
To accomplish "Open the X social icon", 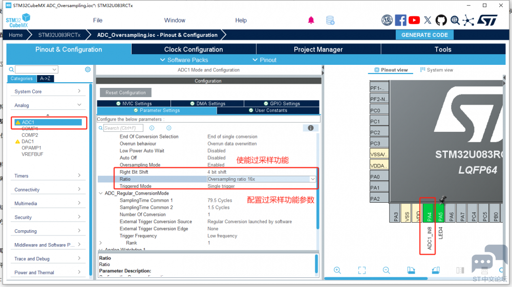I will tap(428, 20).
